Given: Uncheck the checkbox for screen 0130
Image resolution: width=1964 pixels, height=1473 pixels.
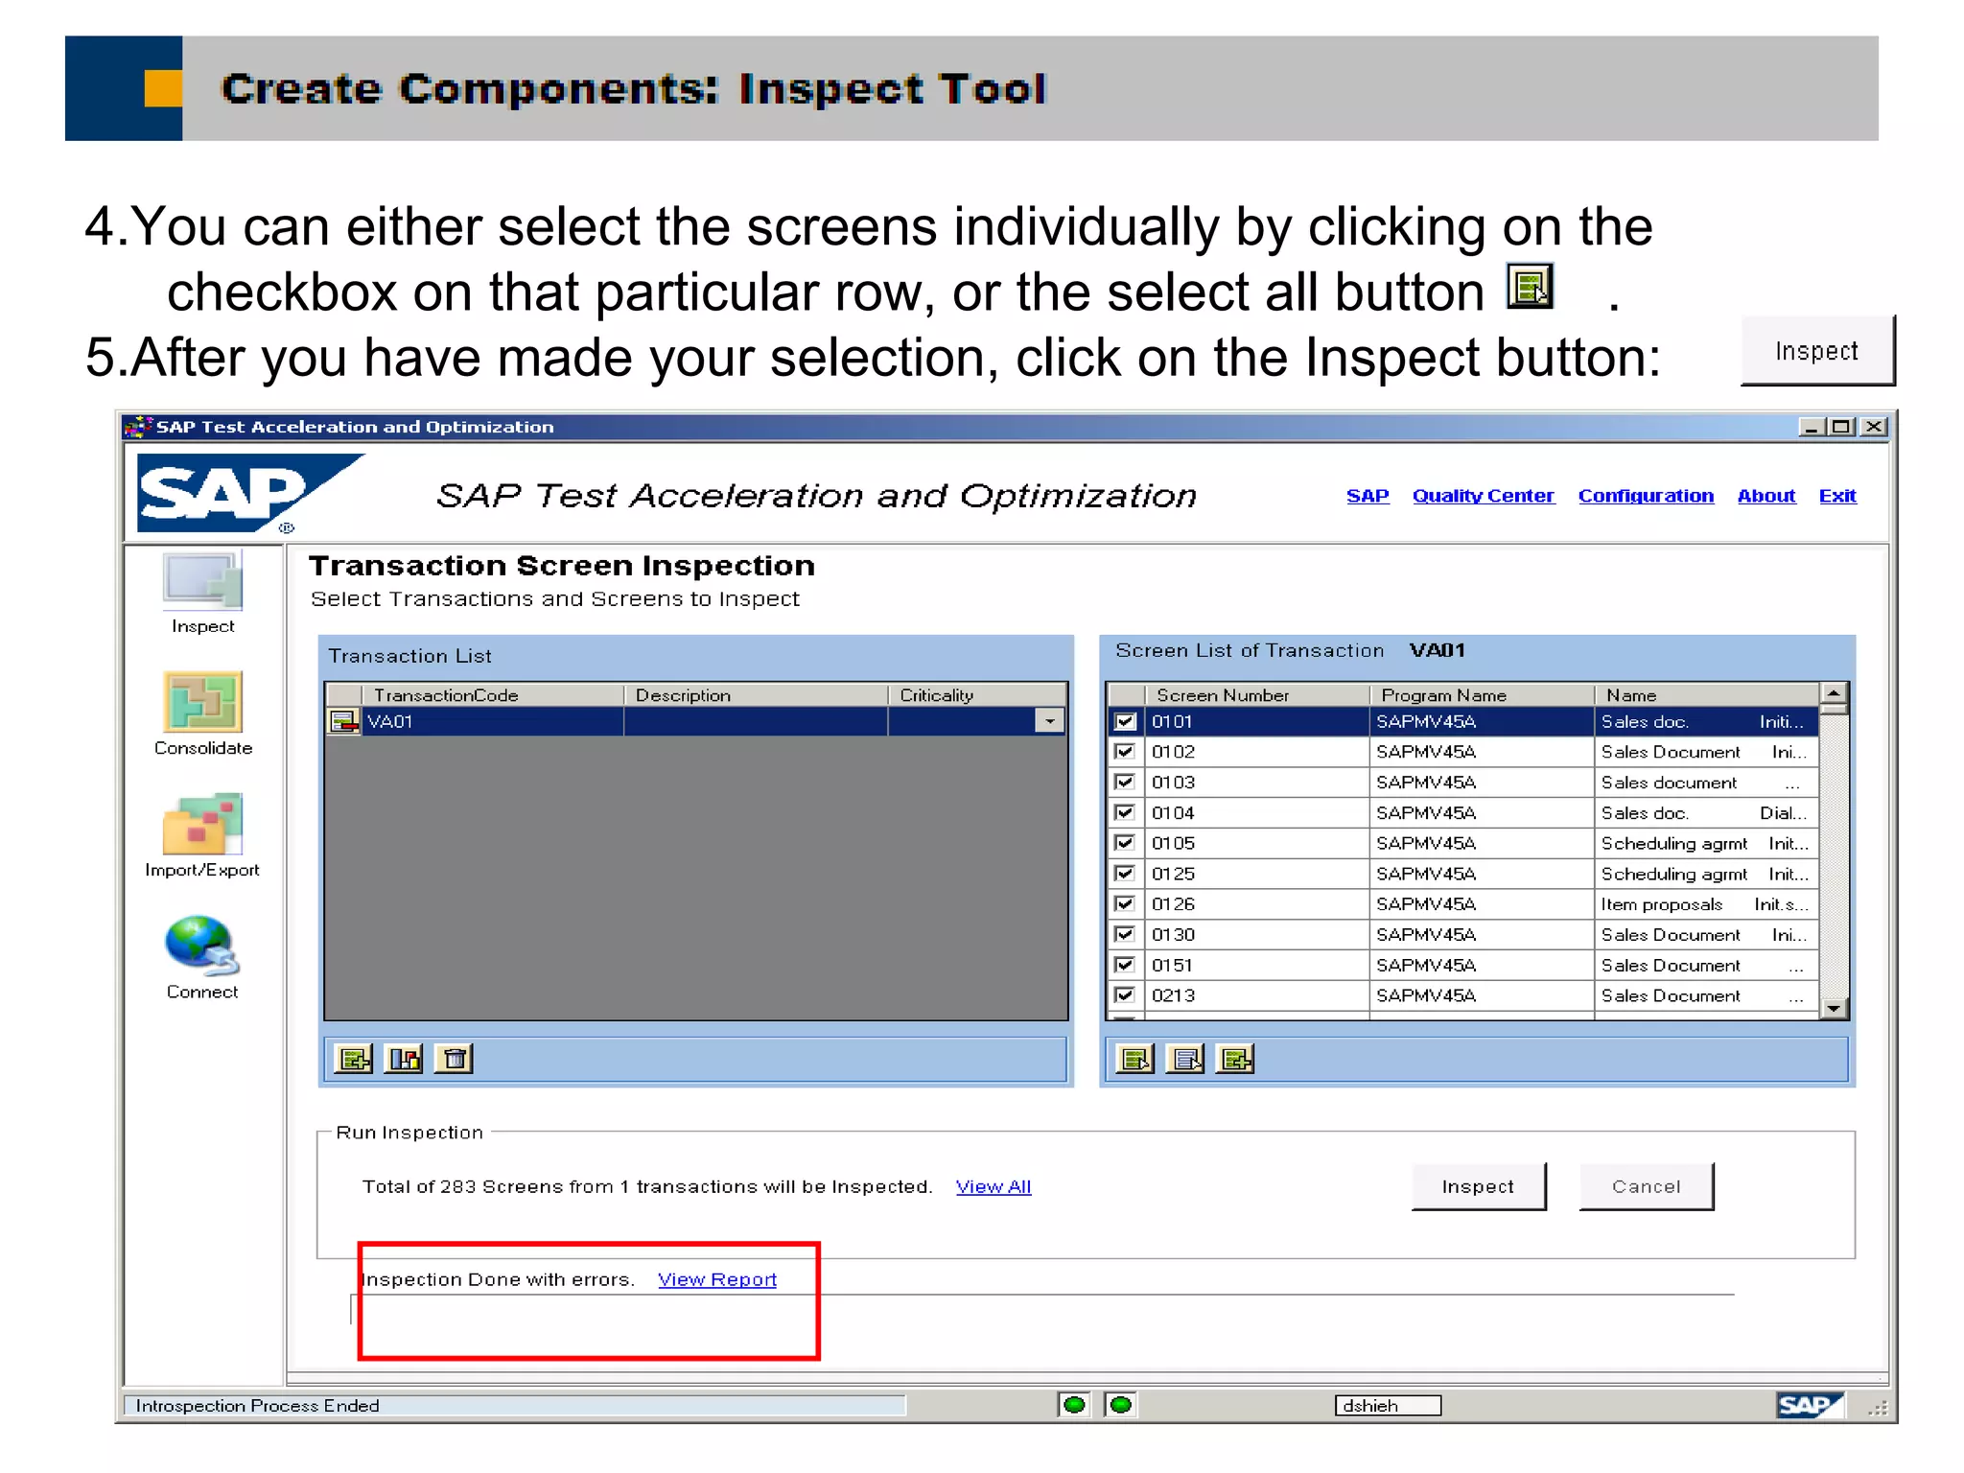Looking at the screenshot, I should click(1125, 934).
